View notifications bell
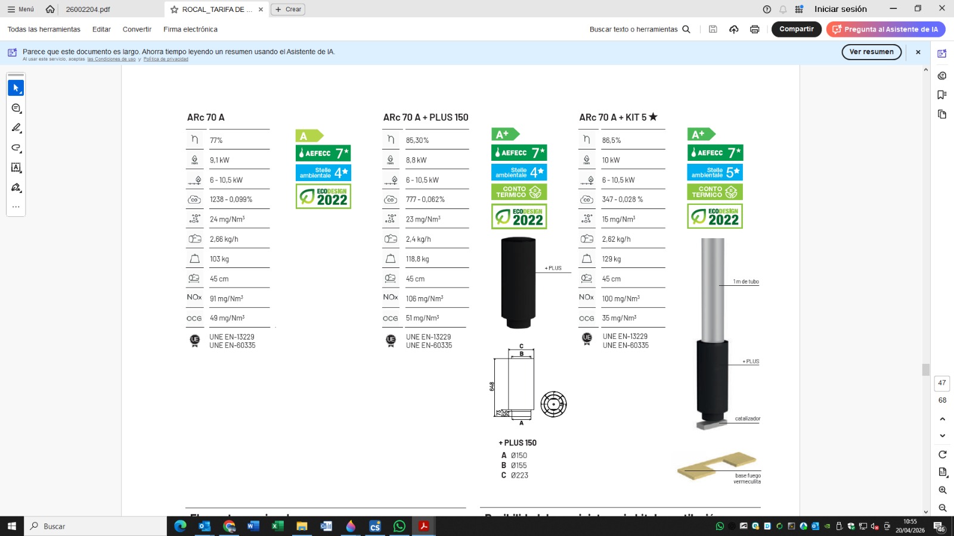Image resolution: width=954 pixels, height=536 pixels. (x=783, y=9)
